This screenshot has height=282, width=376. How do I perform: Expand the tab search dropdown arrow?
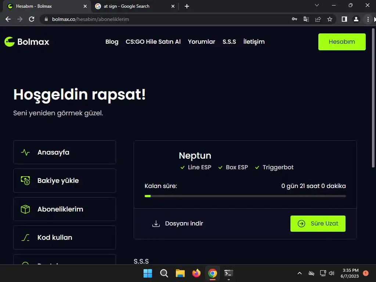coord(317,5)
